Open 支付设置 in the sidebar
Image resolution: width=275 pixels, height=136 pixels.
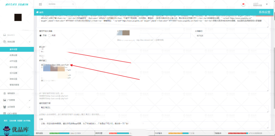click(13, 73)
